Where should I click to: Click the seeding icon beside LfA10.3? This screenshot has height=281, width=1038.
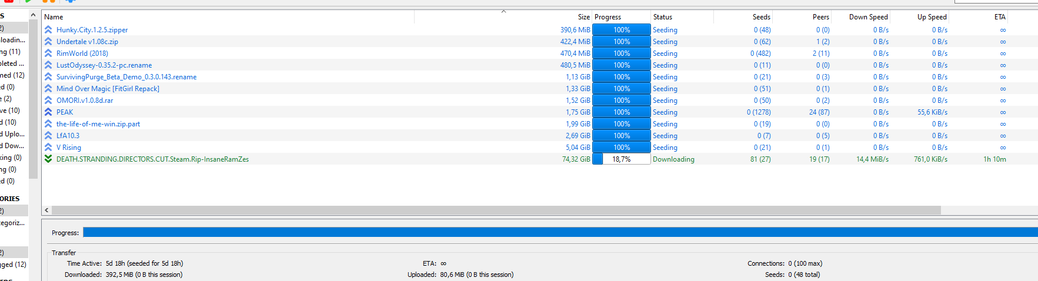48,135
